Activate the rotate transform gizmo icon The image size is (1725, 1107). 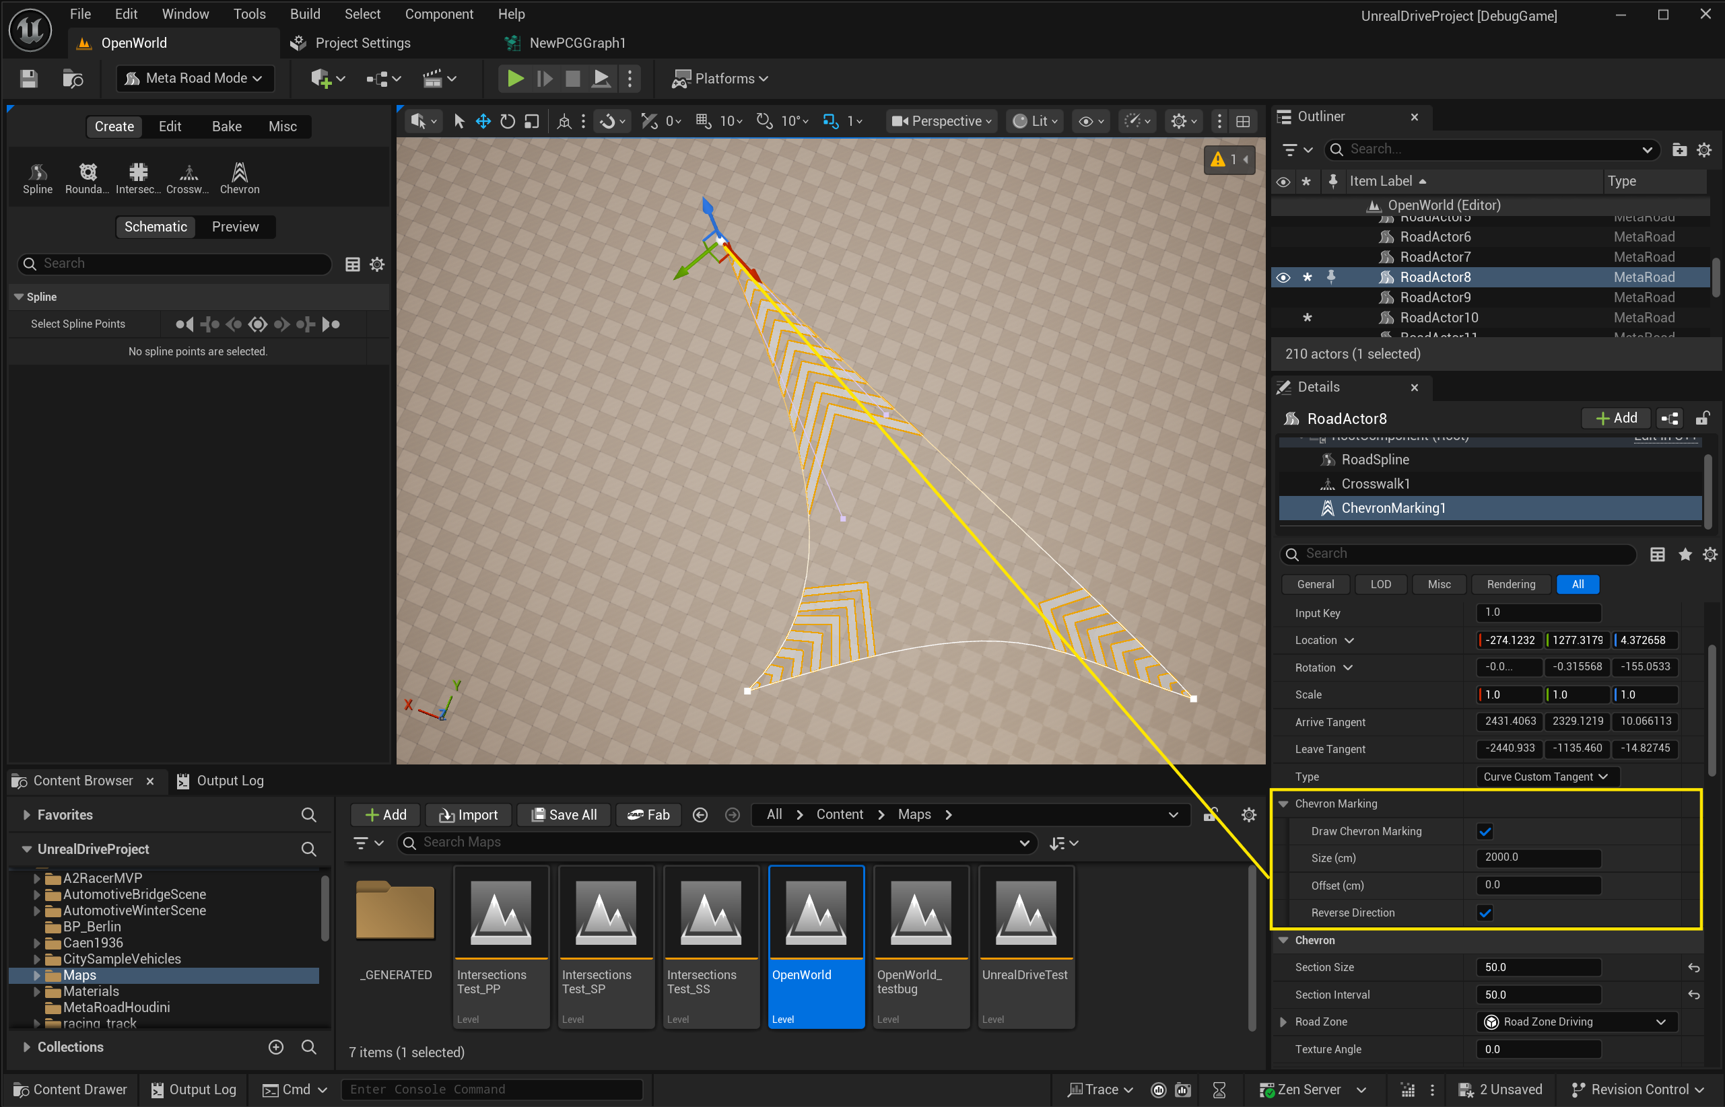[508, 122]
